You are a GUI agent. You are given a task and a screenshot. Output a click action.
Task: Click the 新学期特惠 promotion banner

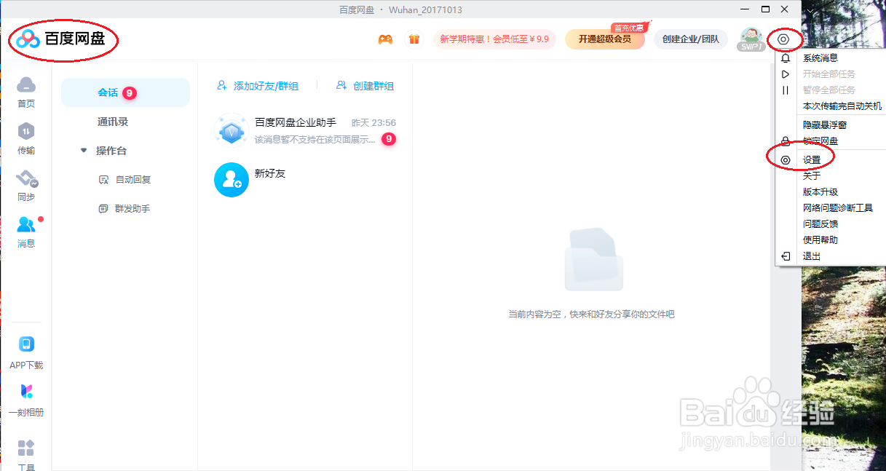tap(494, 39)
